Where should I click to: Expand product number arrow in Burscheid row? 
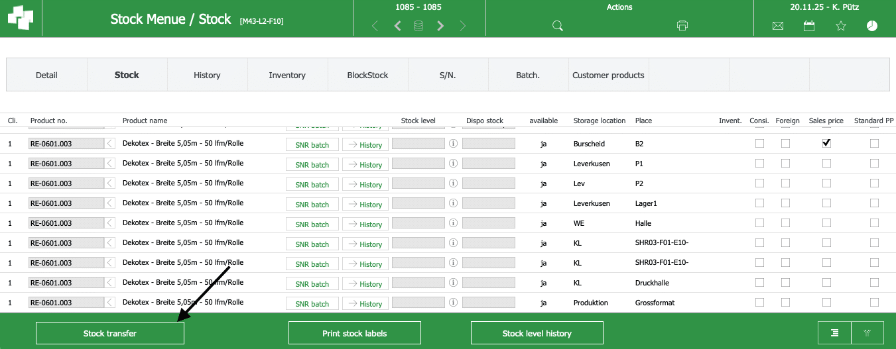(x=109, y=144)
